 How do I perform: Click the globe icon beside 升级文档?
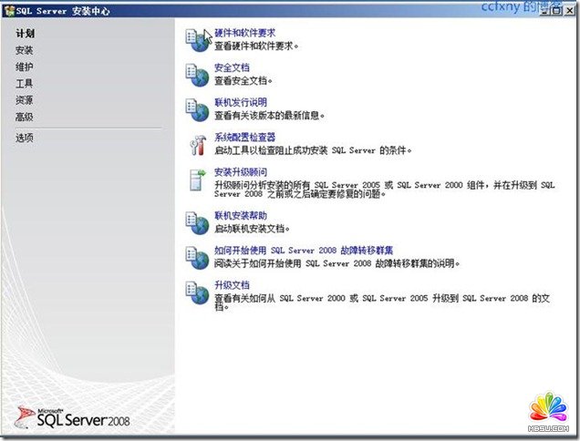(x=197, y=293)
